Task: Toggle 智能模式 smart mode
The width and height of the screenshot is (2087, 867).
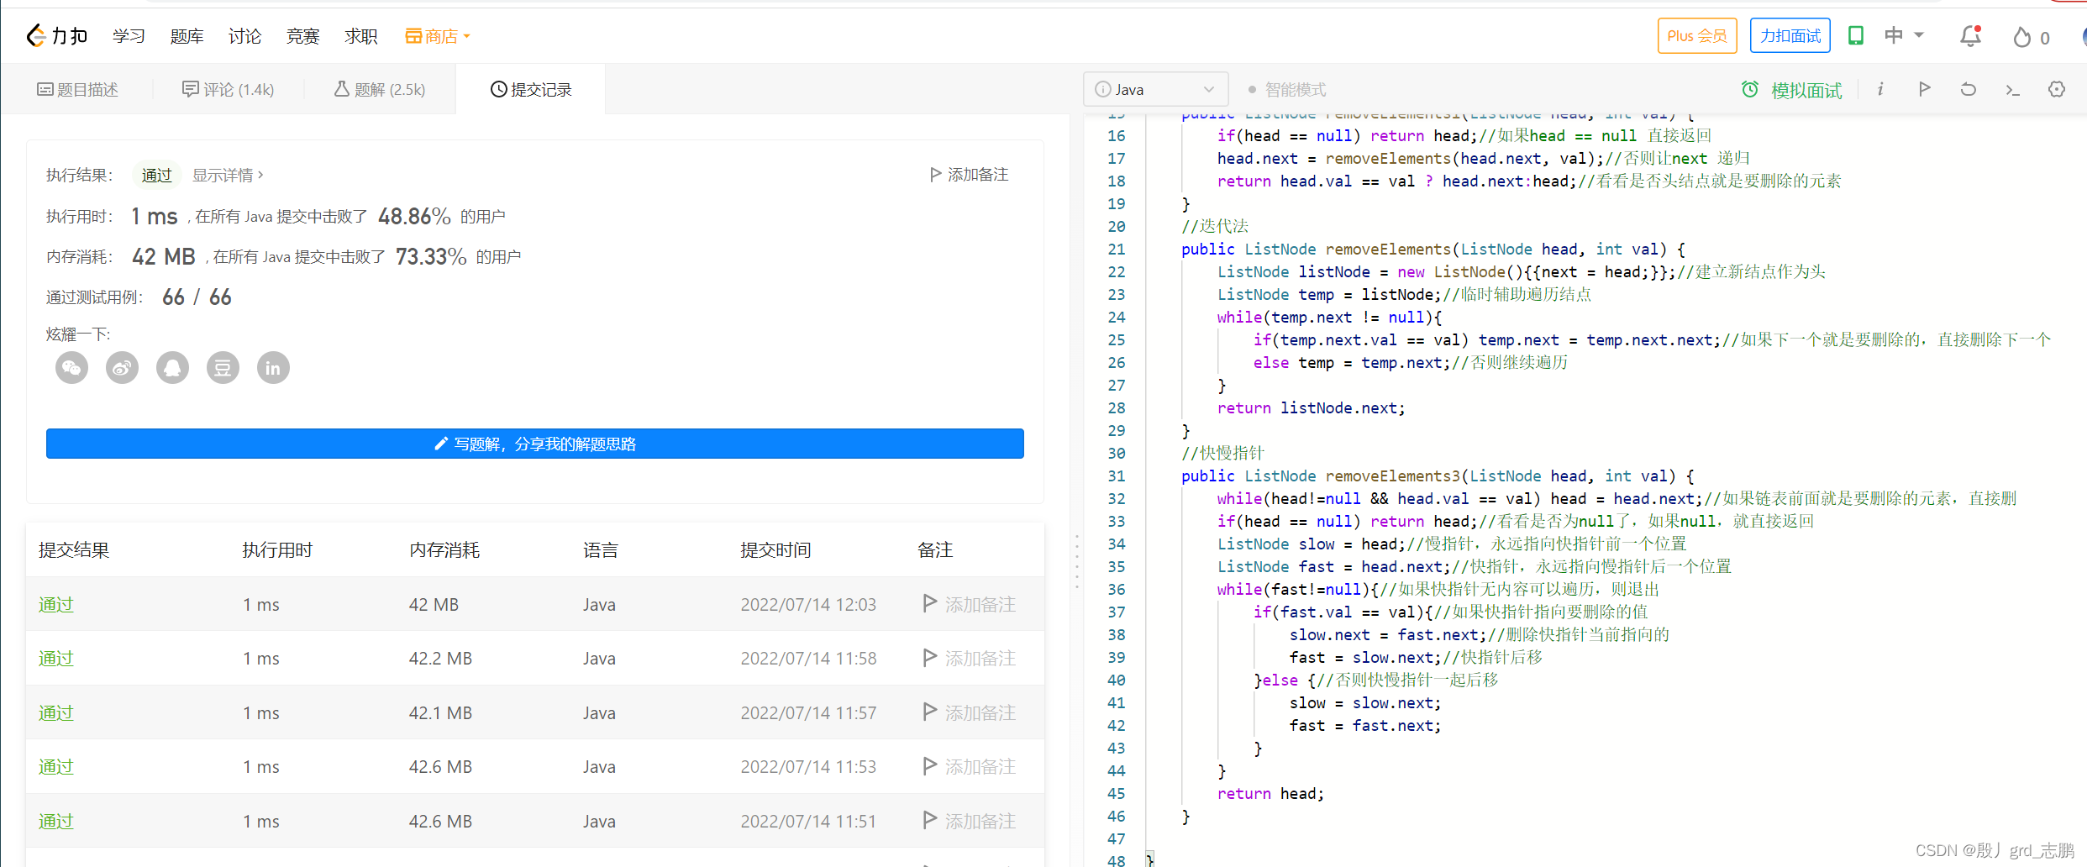Action: tap(1286, 89)
